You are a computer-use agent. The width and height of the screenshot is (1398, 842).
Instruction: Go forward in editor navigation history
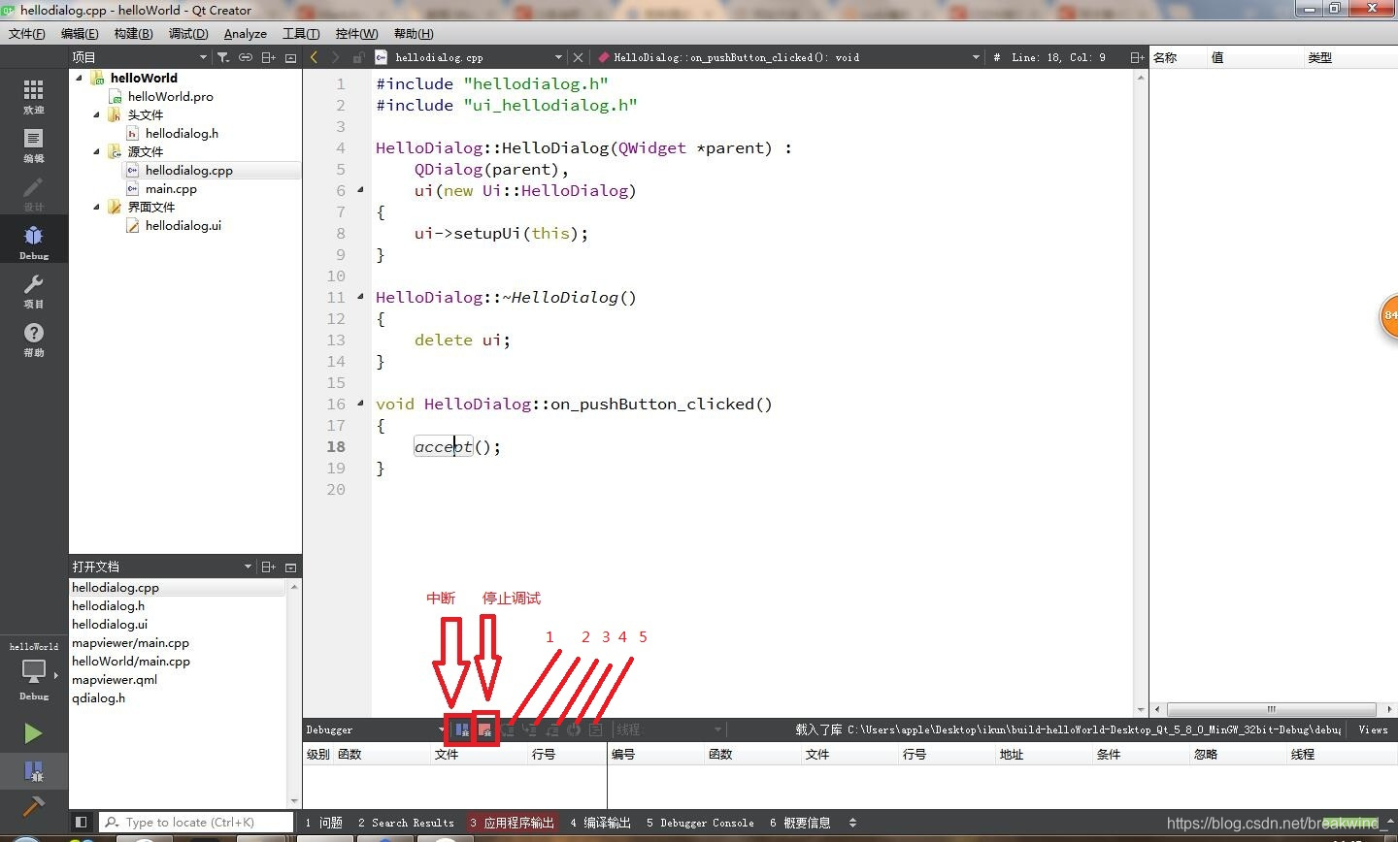[x=335, y=57]
